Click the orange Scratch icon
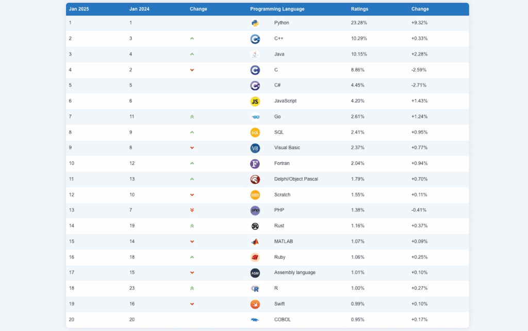 (x=255, y=195)
